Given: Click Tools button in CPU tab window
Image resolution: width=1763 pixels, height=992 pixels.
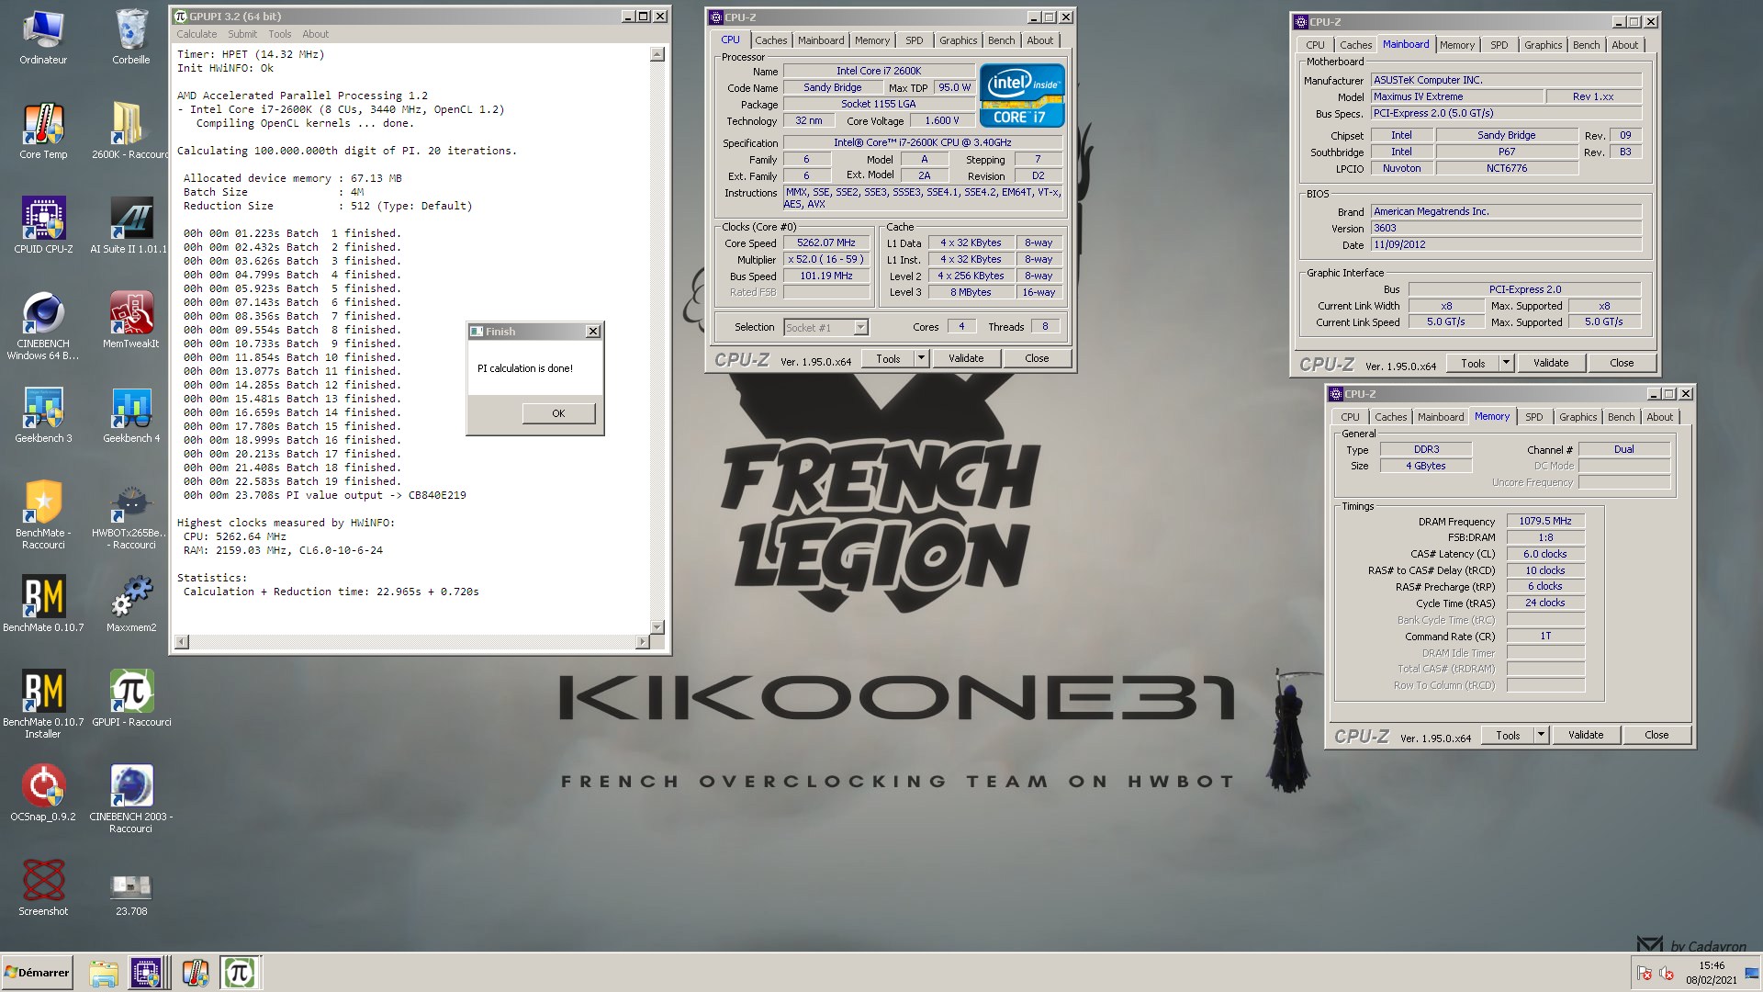Looking at the screenshot, I should [888, 358].
